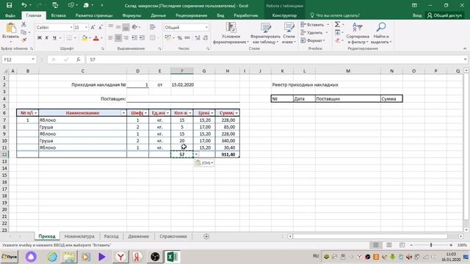The width and height of the screenshot is (470, 264).
Task: Toggle right text alignment
Action: 126,37
